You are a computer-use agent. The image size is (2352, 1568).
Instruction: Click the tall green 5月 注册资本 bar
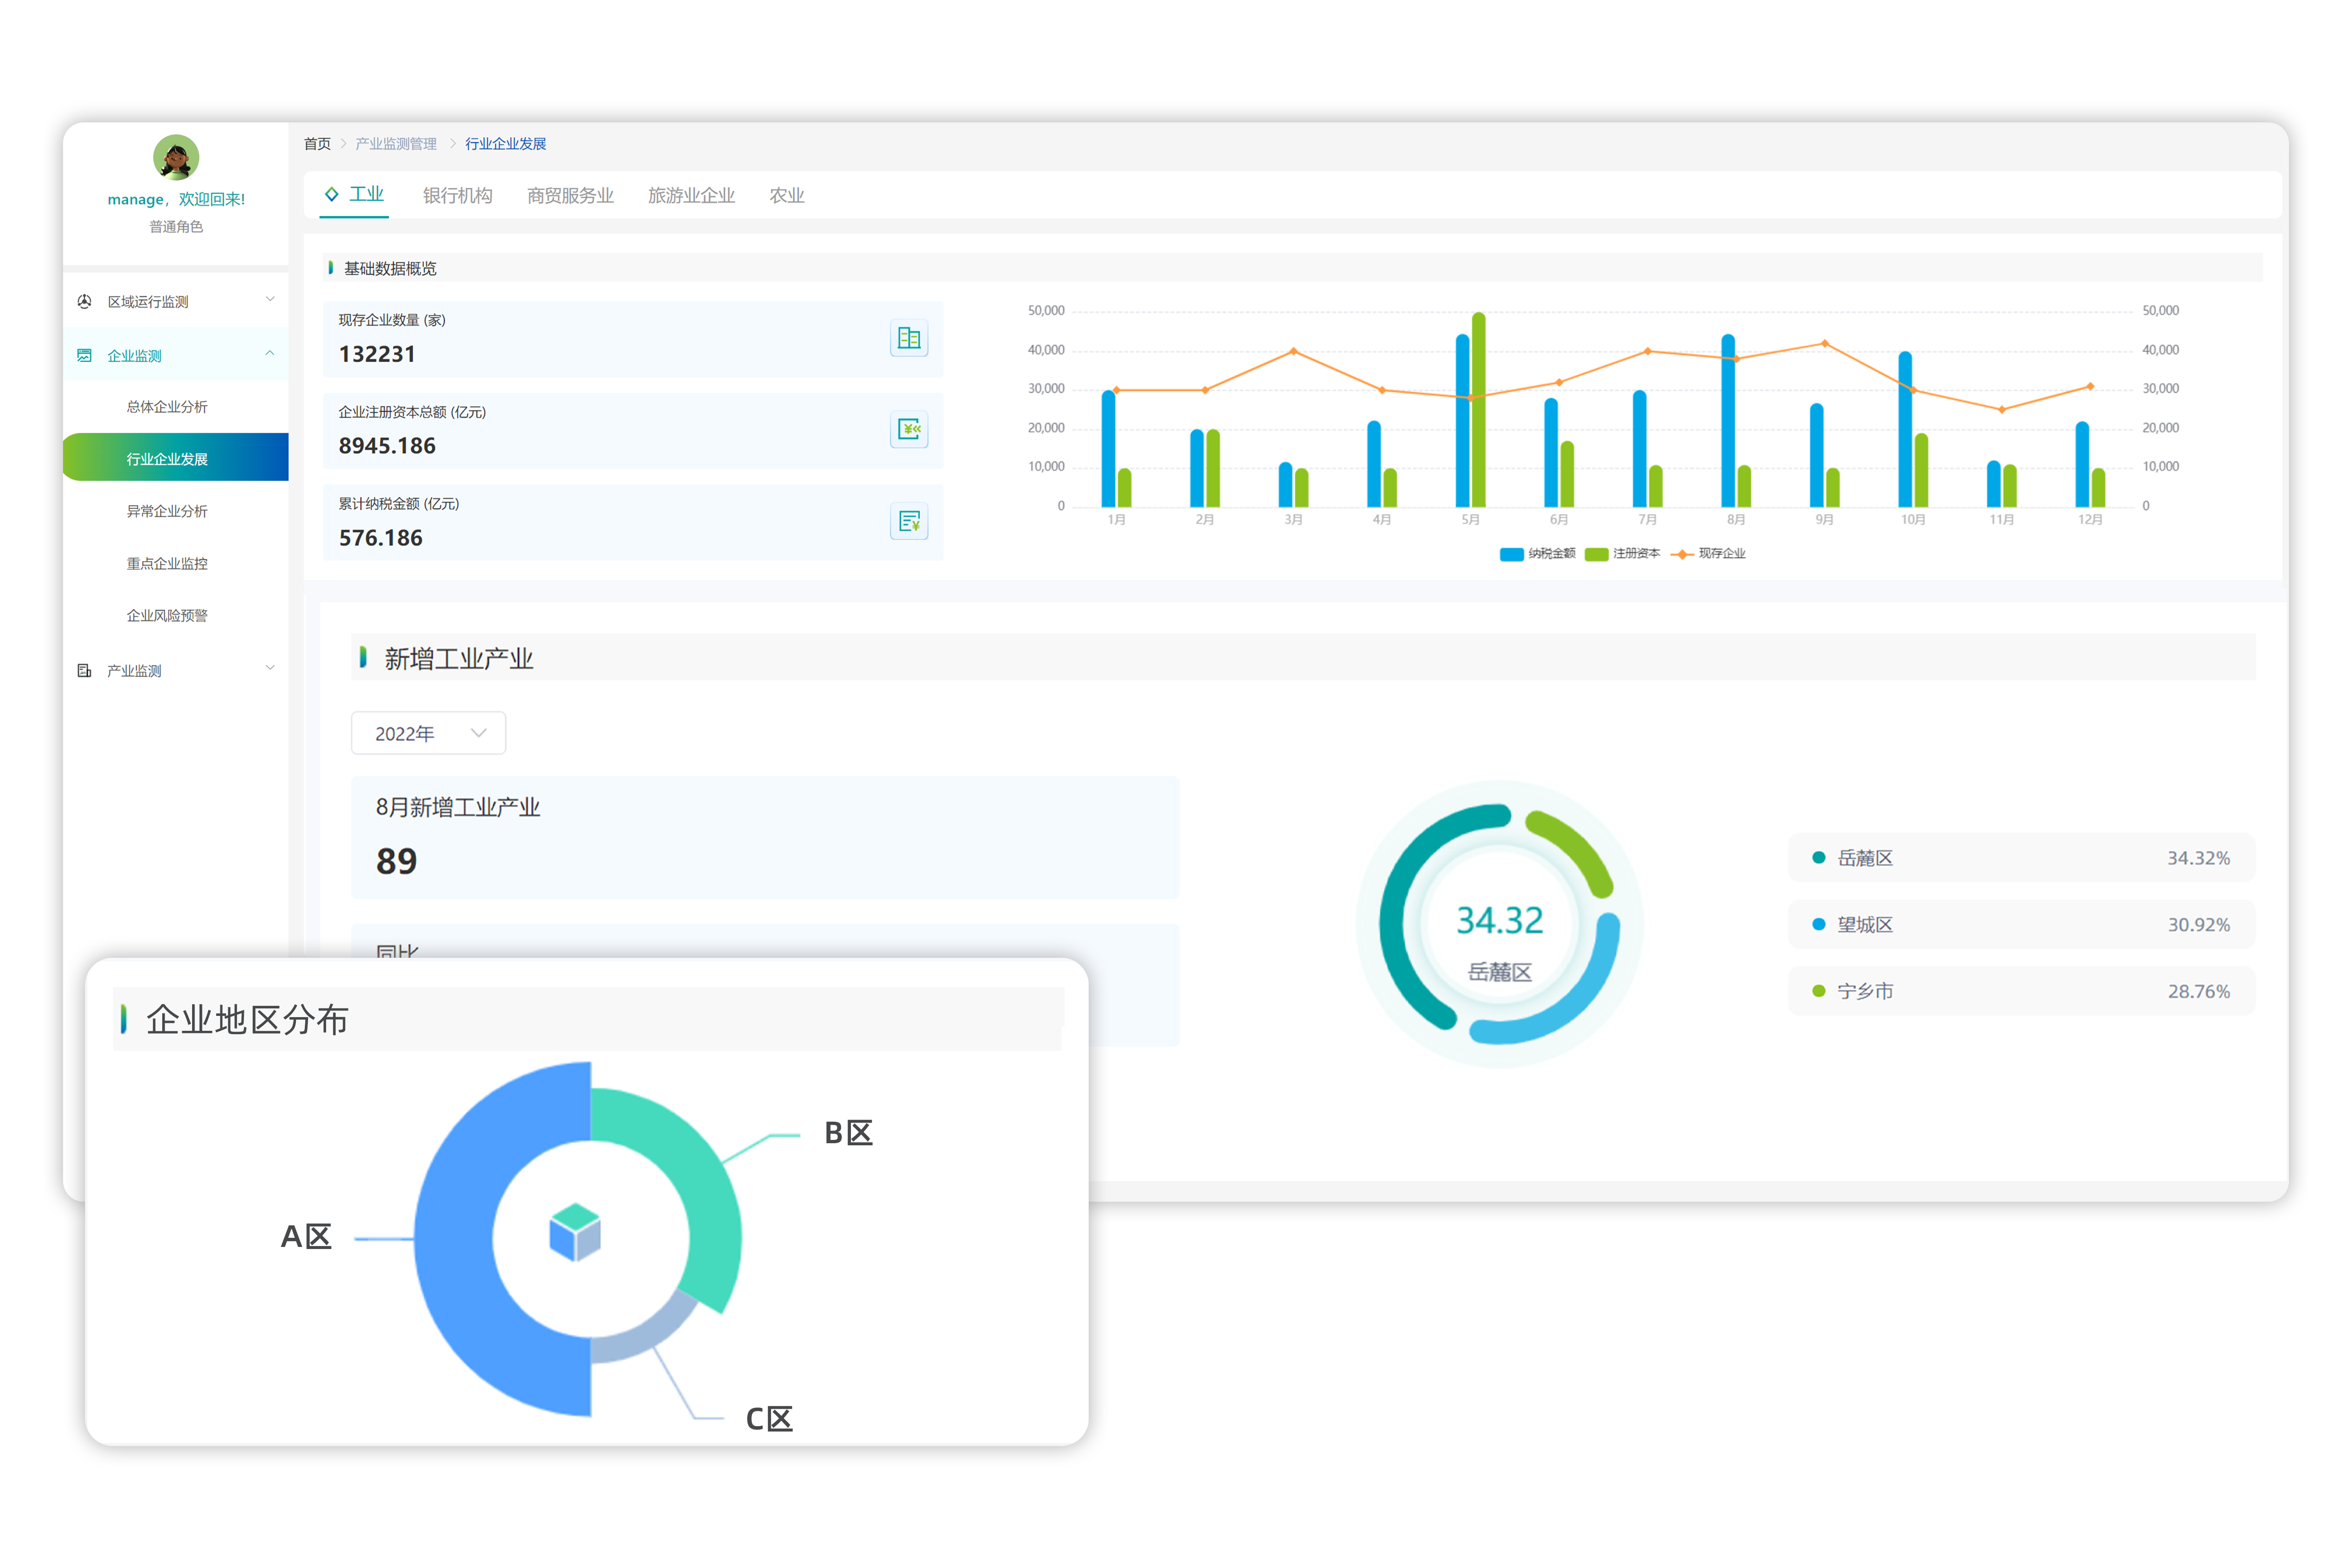point(1479,409)
